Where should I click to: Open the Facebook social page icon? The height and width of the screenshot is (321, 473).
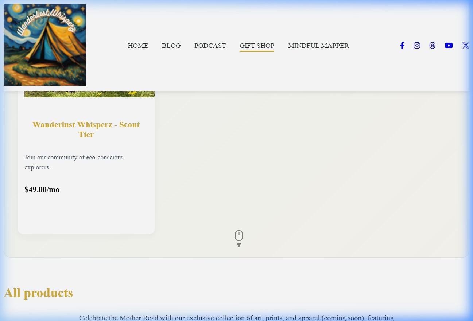coord(402,46)
